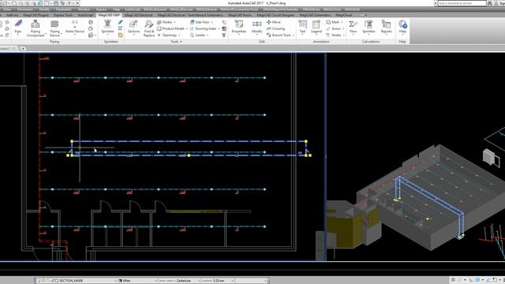The image size is (505, 284).
Task: Open the Piping Component tool
Action: pyautogui.click(x=36, y=28)
